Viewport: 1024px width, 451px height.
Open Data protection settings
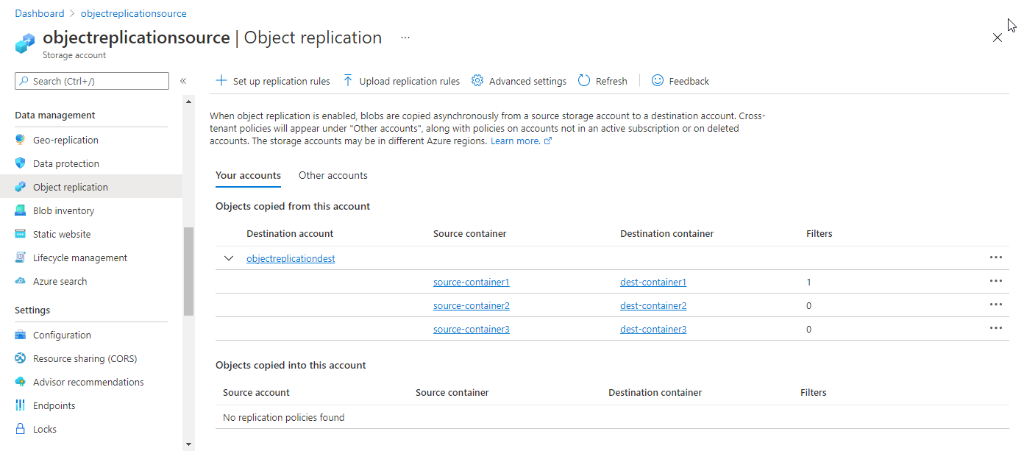tap(66, 163)
